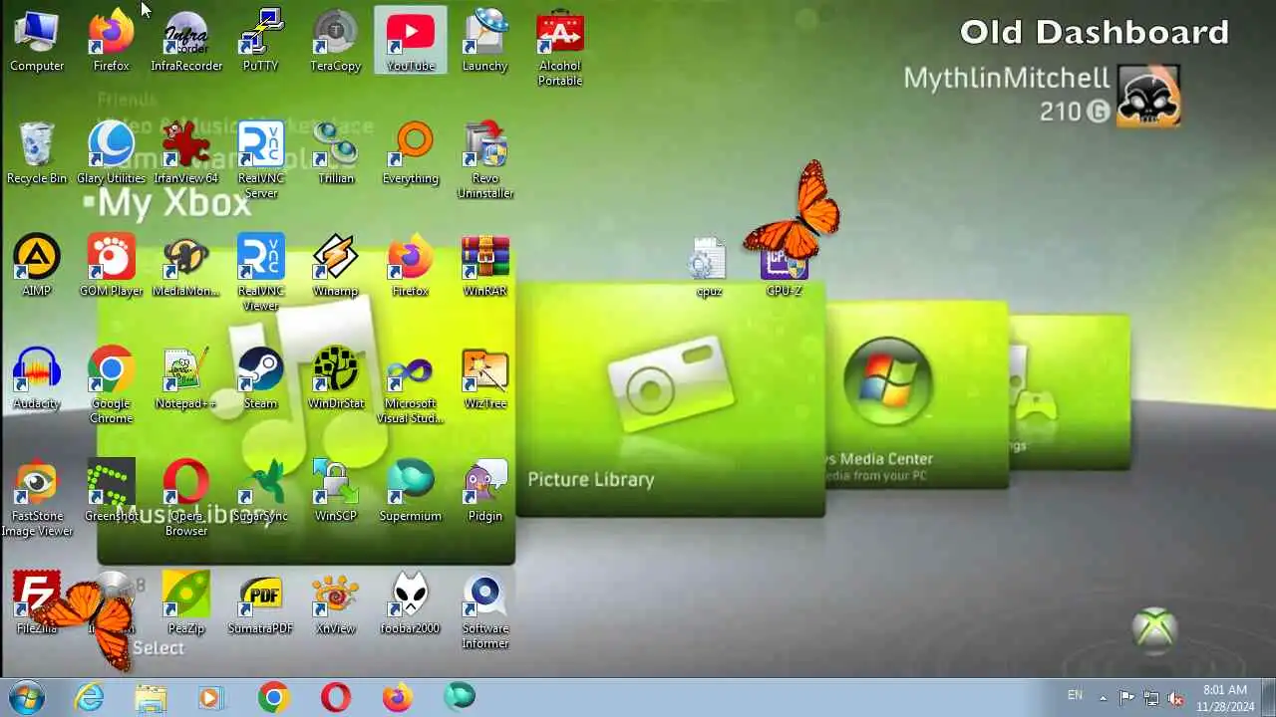Launch the media player taskbar button
The height and width of the screenshot is (717, 1276).
(211, 697)
